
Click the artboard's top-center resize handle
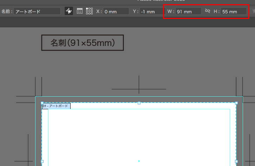139,103
